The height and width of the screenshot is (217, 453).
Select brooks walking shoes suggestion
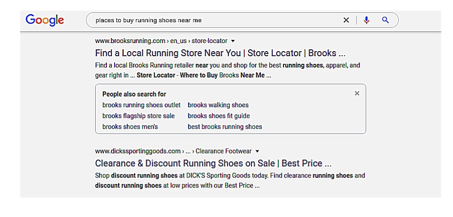pos(218,105)
